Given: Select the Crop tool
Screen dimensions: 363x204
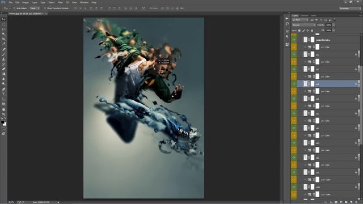Looking at the screenshot, I should point(3,39).
